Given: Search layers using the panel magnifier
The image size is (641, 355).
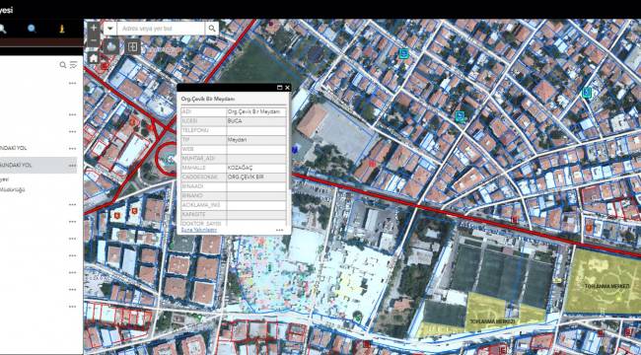Looking at the screenshot, I should [63, 65].
